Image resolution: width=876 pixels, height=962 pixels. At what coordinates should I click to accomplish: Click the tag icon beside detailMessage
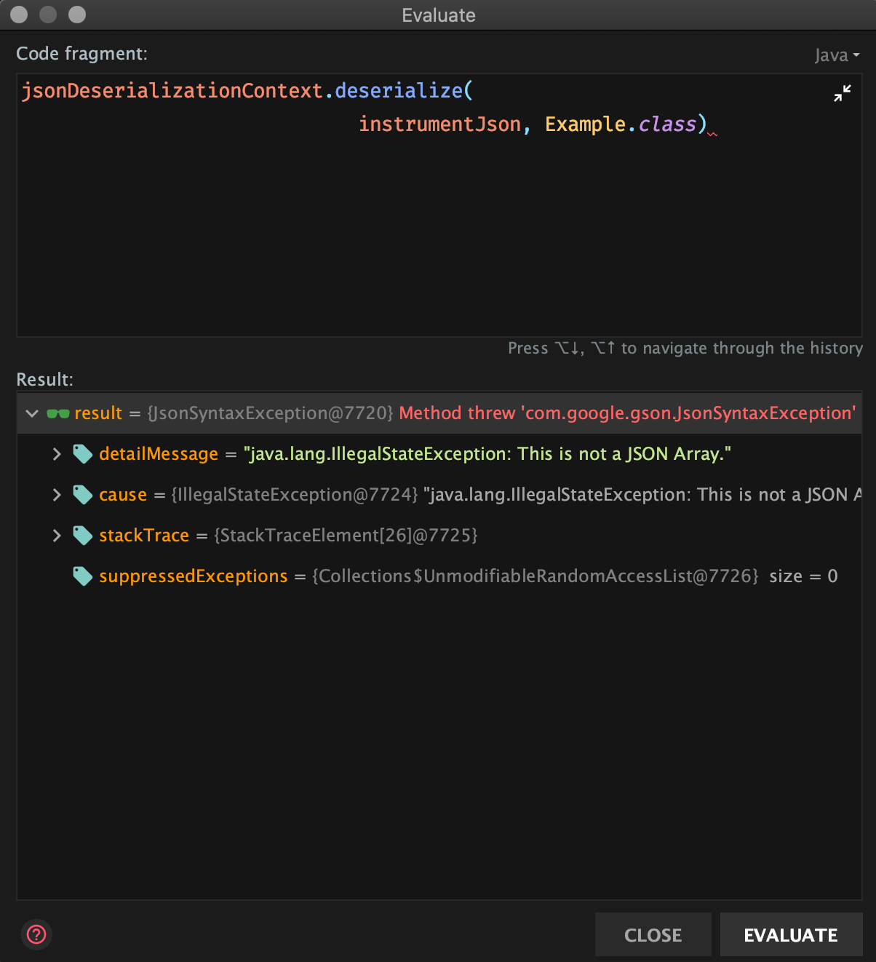click(x=83, y=454)
